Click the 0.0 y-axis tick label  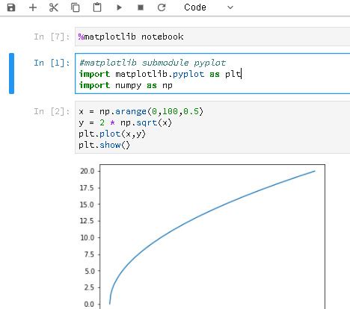pos(89,304)
